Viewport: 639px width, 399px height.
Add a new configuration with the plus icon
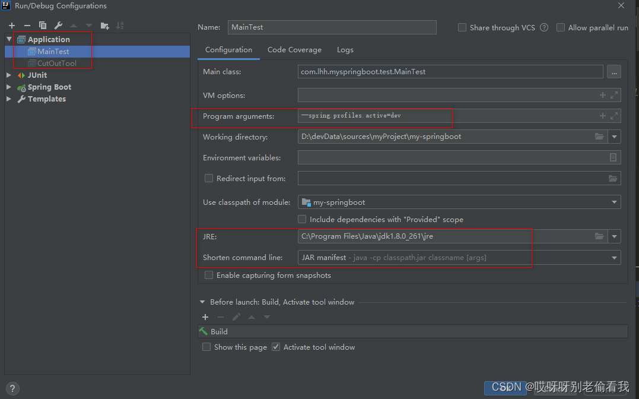click(12, 26)
